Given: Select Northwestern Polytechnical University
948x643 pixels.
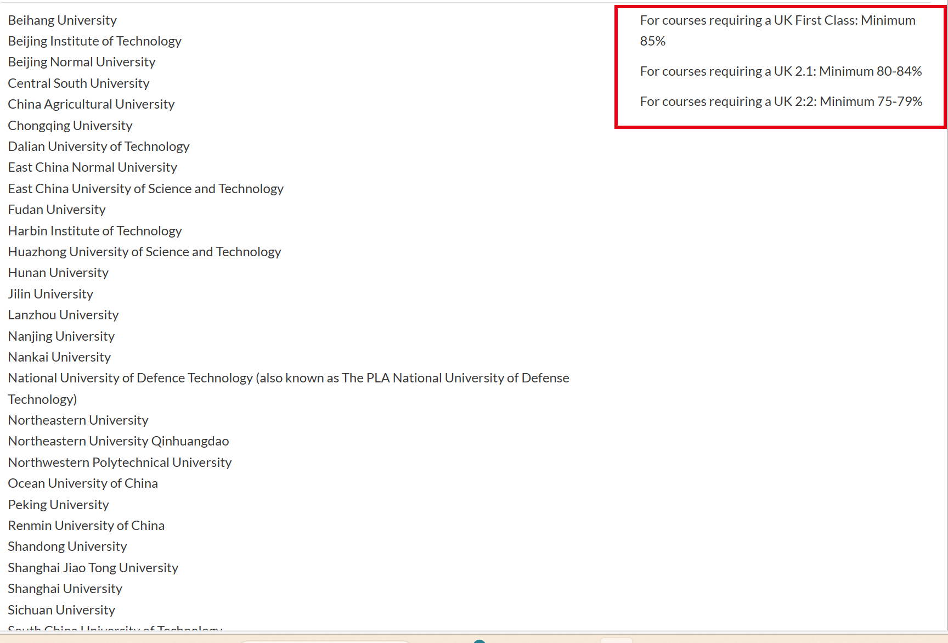Looking at the screenshot, I should coord(120,462).
